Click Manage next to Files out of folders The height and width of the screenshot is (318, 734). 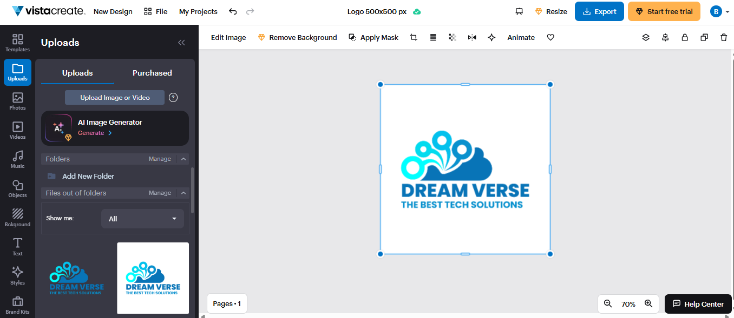pos(160,193)
